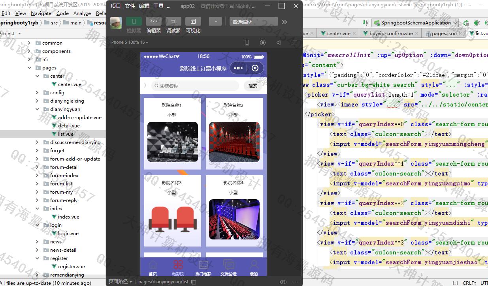Open the 影院名称3 red seats image
Viewport: 488px width, 286px height.
[172, 219]
